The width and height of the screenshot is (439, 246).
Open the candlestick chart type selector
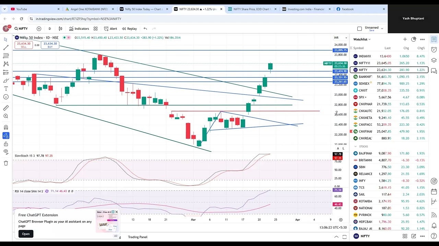pyautogui.click(x=60, y=29)
